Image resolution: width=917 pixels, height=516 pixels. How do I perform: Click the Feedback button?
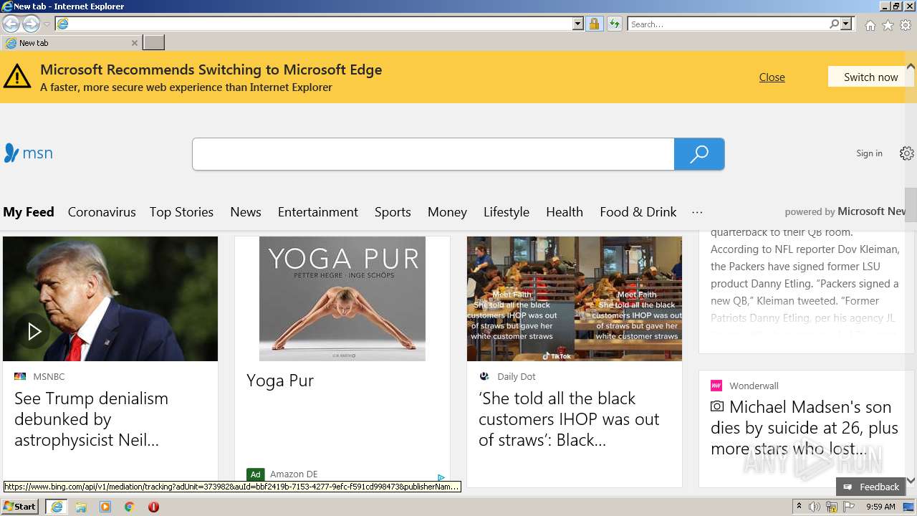coord(871,487)
